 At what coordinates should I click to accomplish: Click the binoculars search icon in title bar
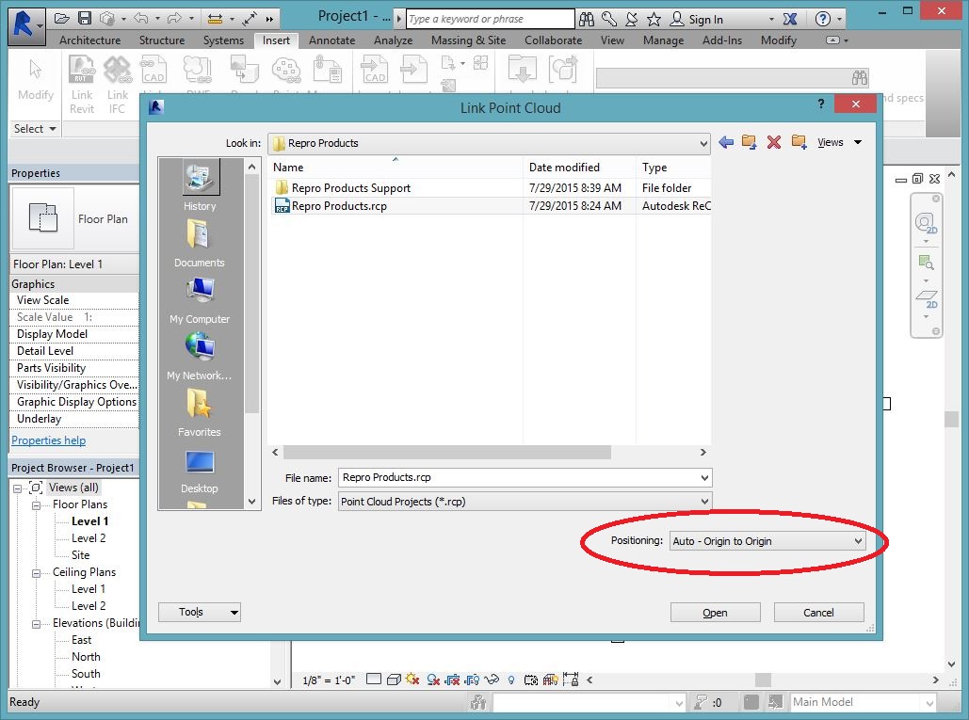pyautogui.click(x=587, y=19)
